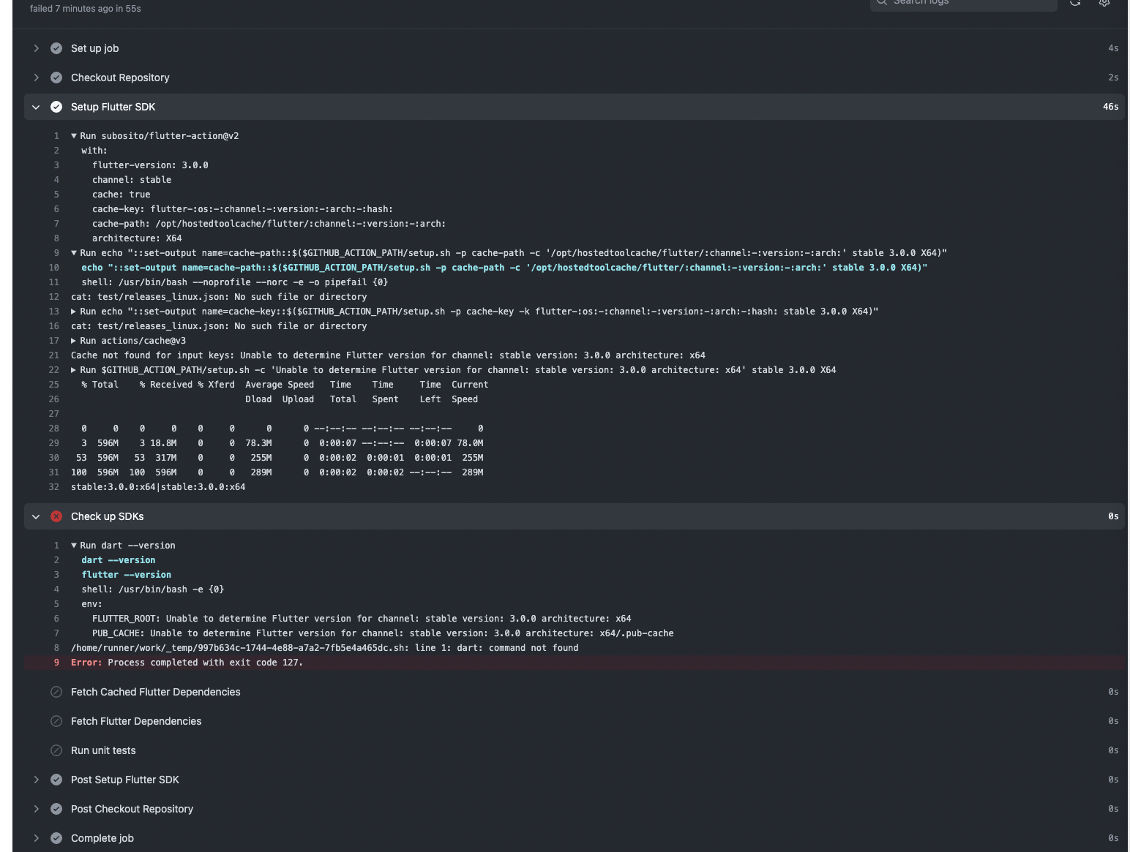1130x852 pixels.
Task: Click line number 9 showing the error
Action: [56, 663]
